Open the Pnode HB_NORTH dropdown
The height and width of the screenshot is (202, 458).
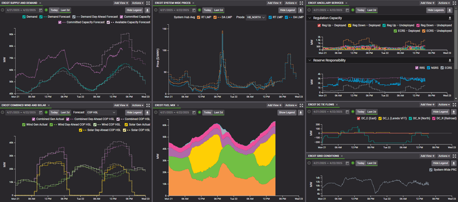tap(256, 17)
